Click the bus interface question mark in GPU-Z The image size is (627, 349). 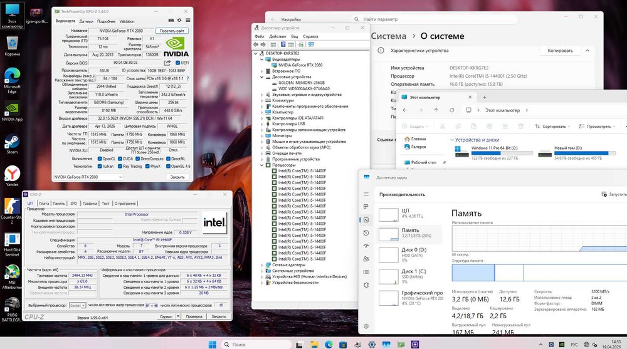coord(187,78)
